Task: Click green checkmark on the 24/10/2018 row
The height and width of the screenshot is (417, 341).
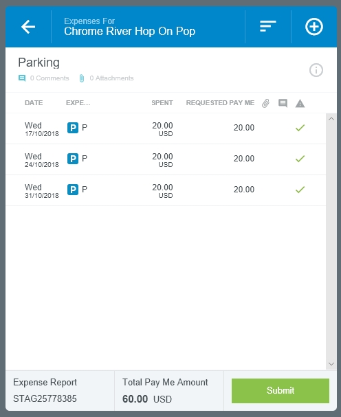Action: 300,159
